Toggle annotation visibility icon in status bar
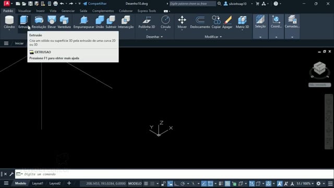This screenshot has height=188, width=334. [x=280, y=183]
